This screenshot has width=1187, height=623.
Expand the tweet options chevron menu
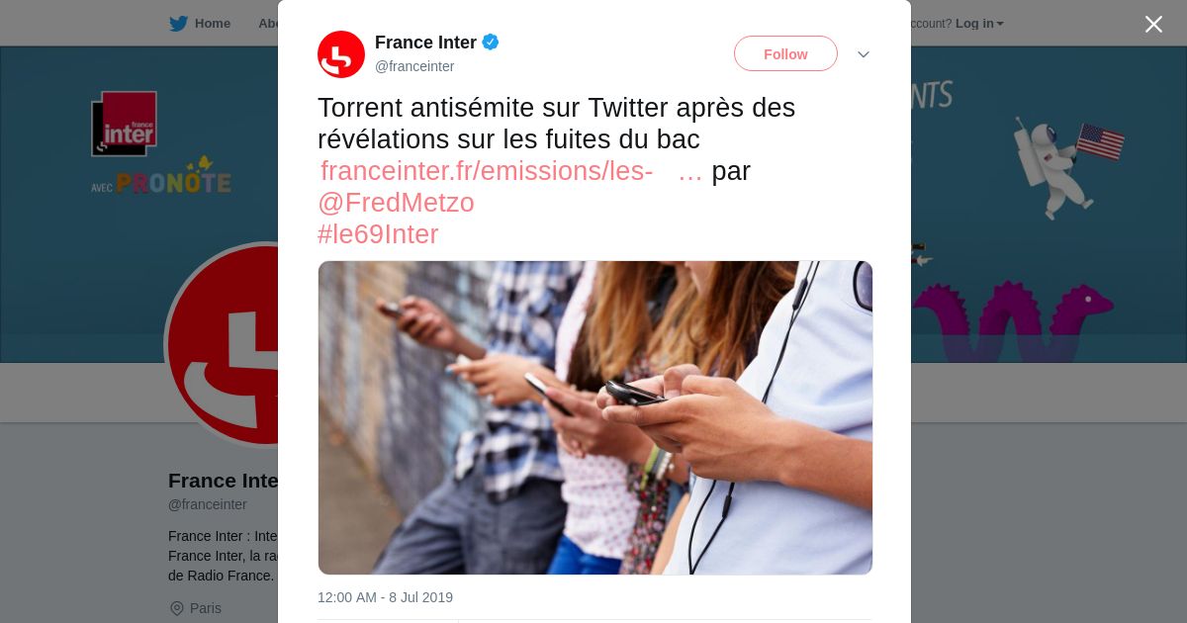pos(864,54)
